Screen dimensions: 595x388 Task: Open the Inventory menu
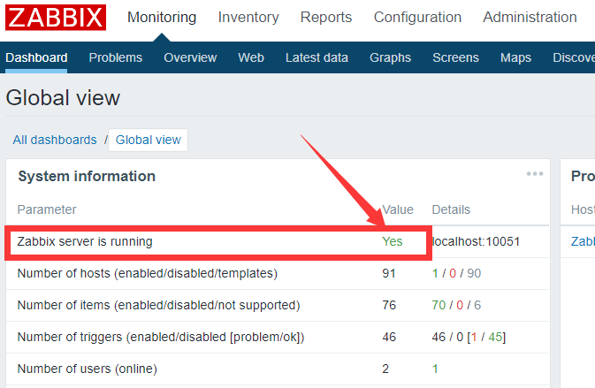tap(248, 18)
